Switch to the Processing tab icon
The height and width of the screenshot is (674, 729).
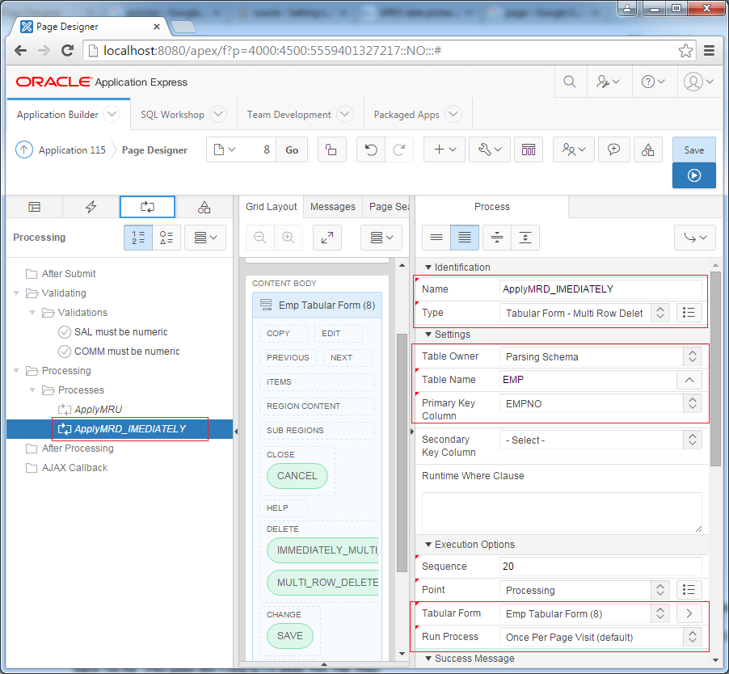tap(147, 207)
